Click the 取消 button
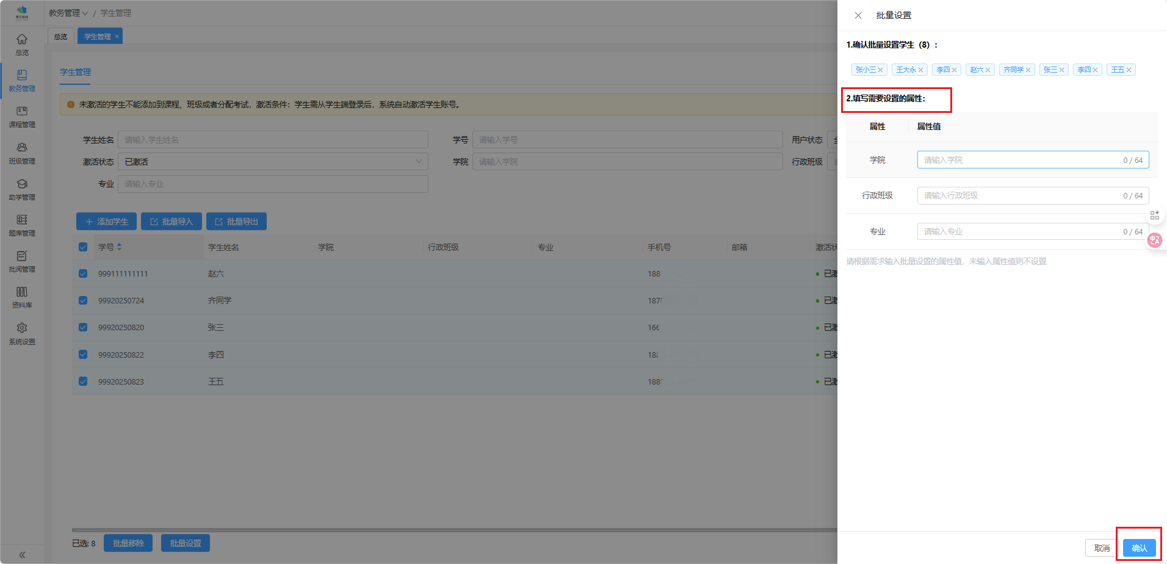The height and width of the screenshot is (564, 1167). coord(1102,548)
